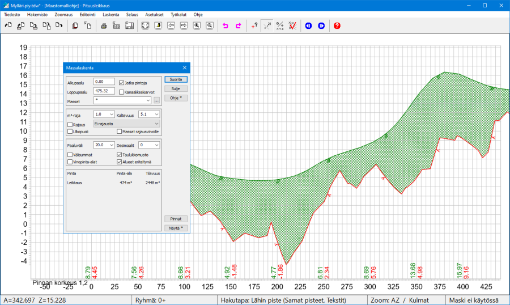510x305 pixels.
Task: Toggle the Taulukkomuoto checkbox
Action: (119, 154)
